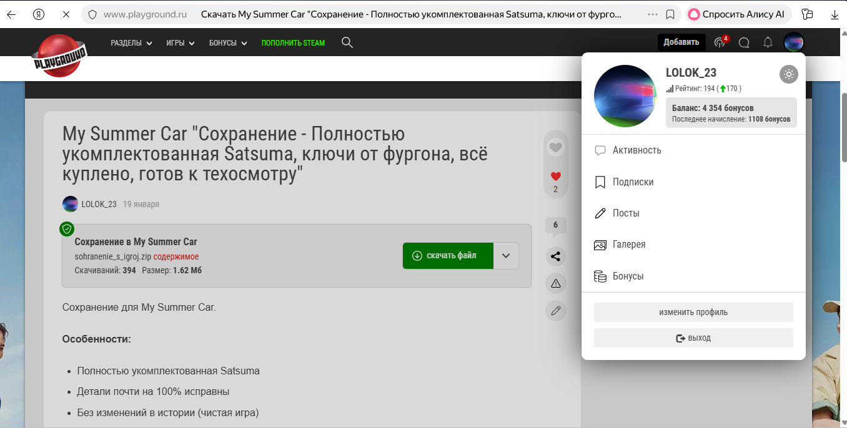
Task: Open messages chat bubble icon in header
Action: (x=744, y=42)
